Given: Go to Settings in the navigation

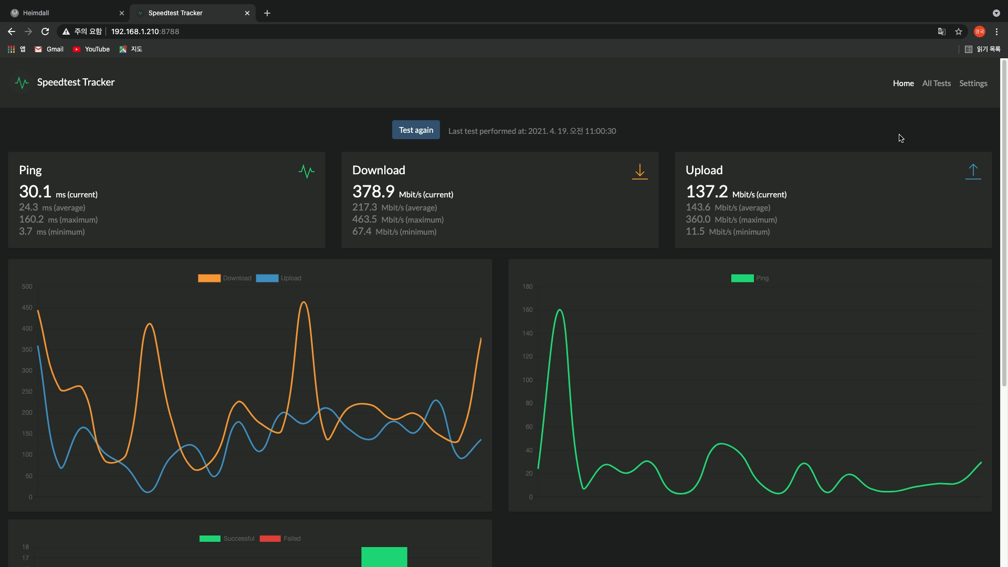Looking at the screenshot, I should (973, 83).
